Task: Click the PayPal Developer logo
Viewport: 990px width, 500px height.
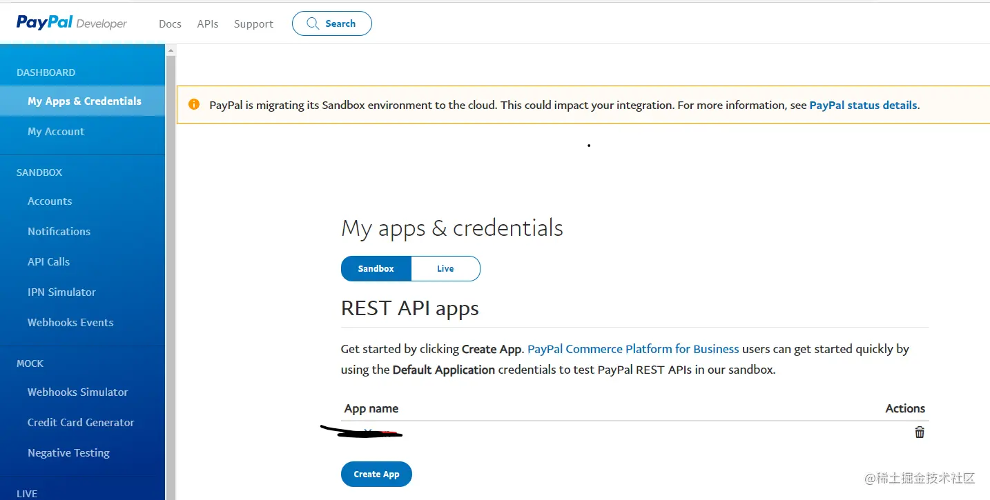Action: point(72,23)
